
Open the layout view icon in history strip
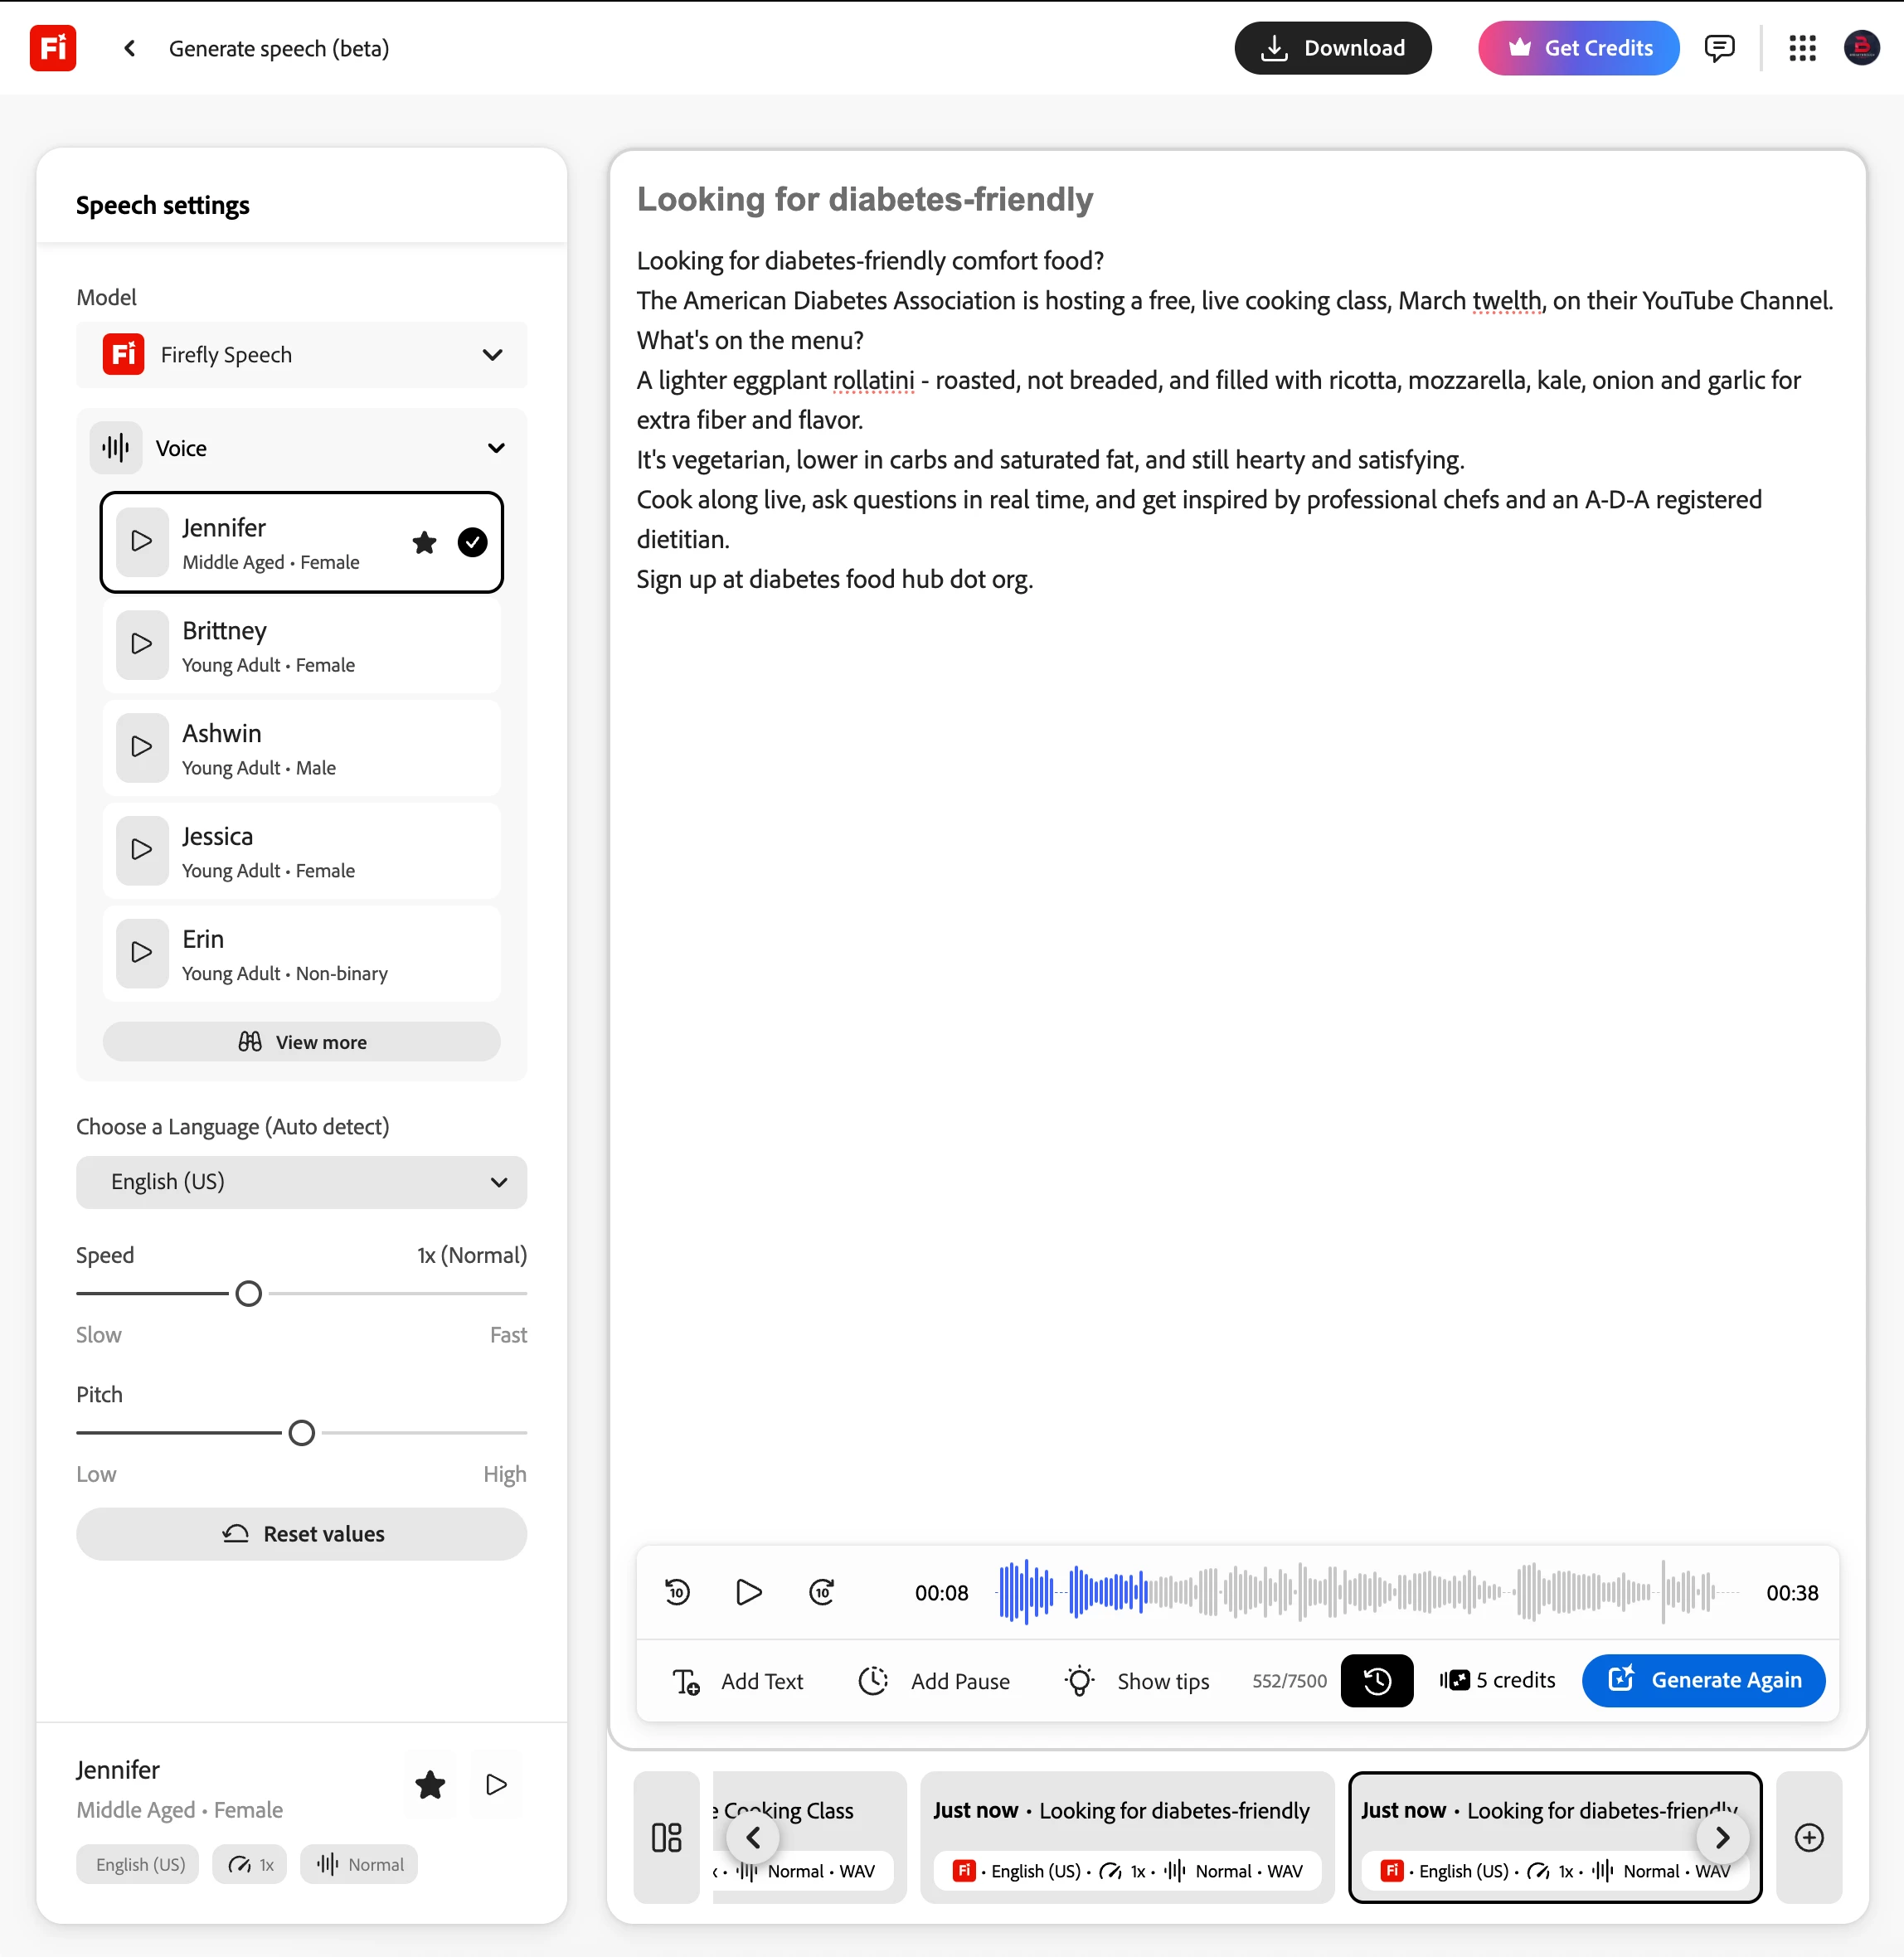666,1837
